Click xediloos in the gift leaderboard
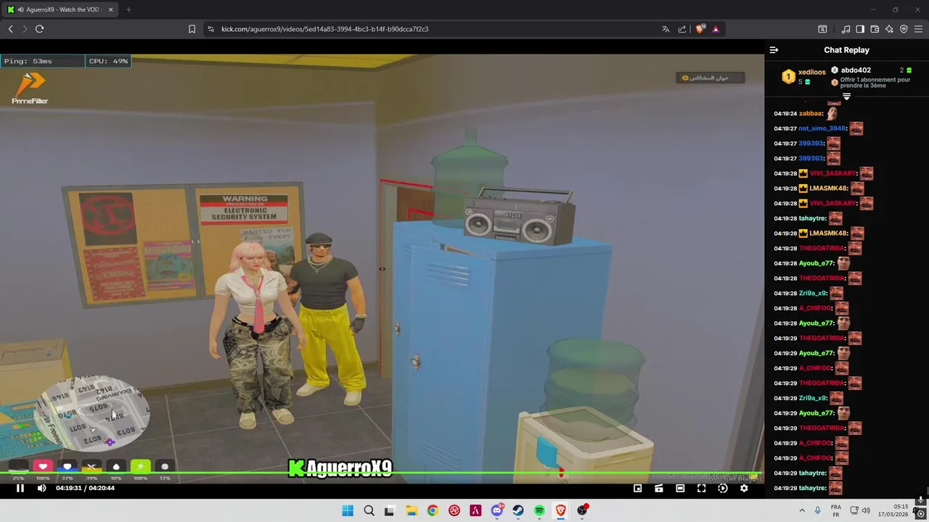Screen dimensions: 929x522 click(812, 72)
